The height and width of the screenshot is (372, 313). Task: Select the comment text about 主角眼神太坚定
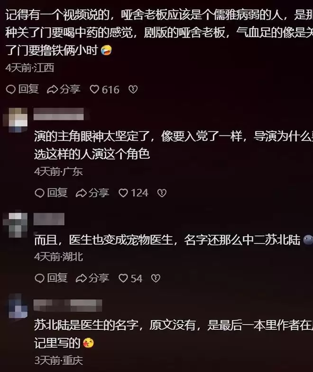(x=174, y=145)
